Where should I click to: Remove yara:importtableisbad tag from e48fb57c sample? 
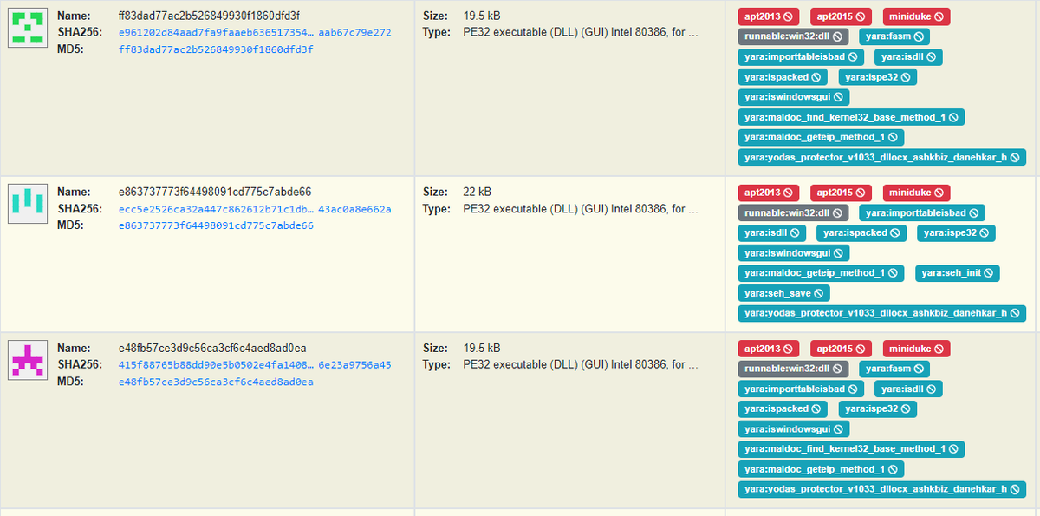pos(852,389)
